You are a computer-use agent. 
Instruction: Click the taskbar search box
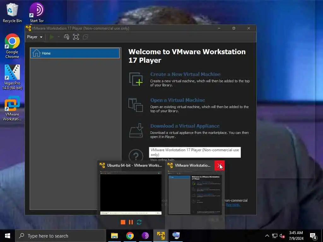pos(61,236)
